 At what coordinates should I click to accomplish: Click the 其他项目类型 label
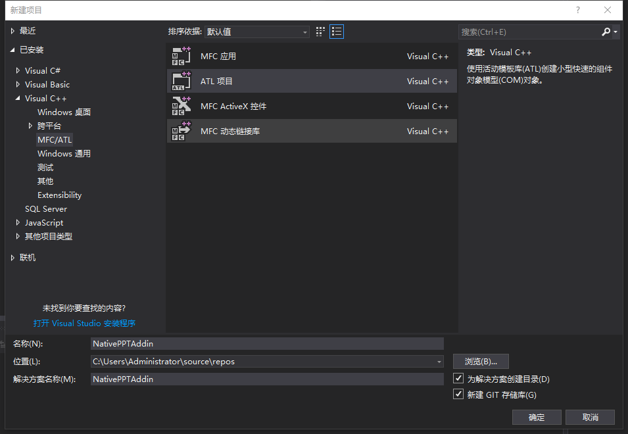pos(49,236)
